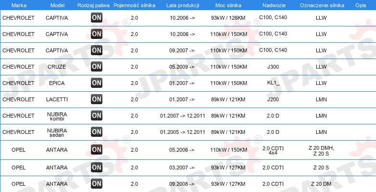Select the LACETTI model cell
This screenshot has height=192, width=376.
click(x=57, y=99)
